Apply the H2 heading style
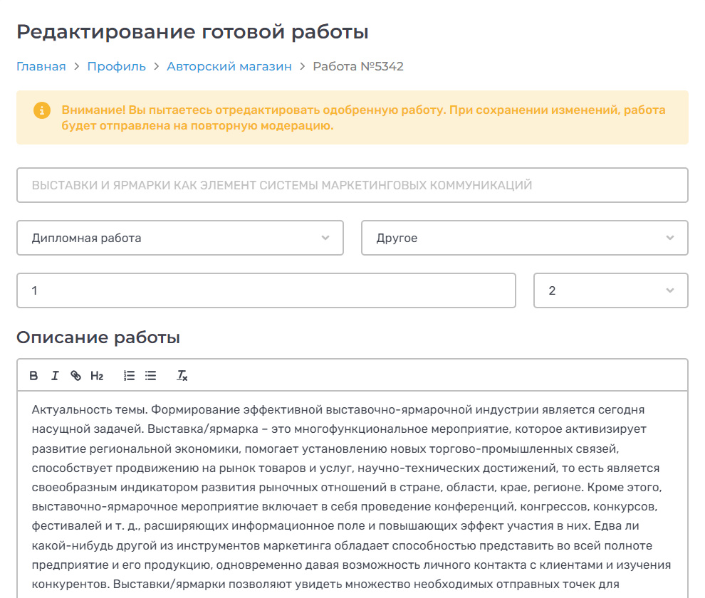The height and width of the screenshot is (598, 705). [97, 376]
